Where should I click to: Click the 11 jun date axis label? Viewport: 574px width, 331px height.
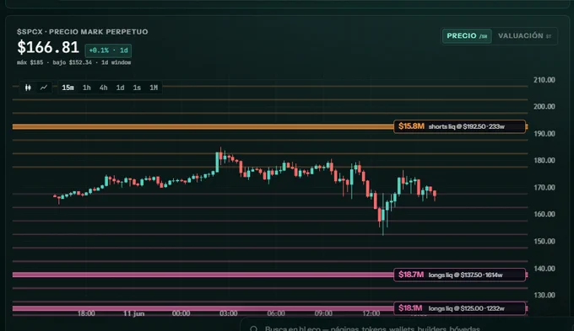[133, 313]
